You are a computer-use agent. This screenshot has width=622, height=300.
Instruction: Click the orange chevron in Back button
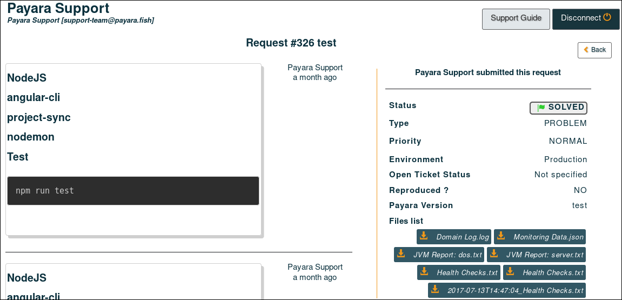coord(586,50)
